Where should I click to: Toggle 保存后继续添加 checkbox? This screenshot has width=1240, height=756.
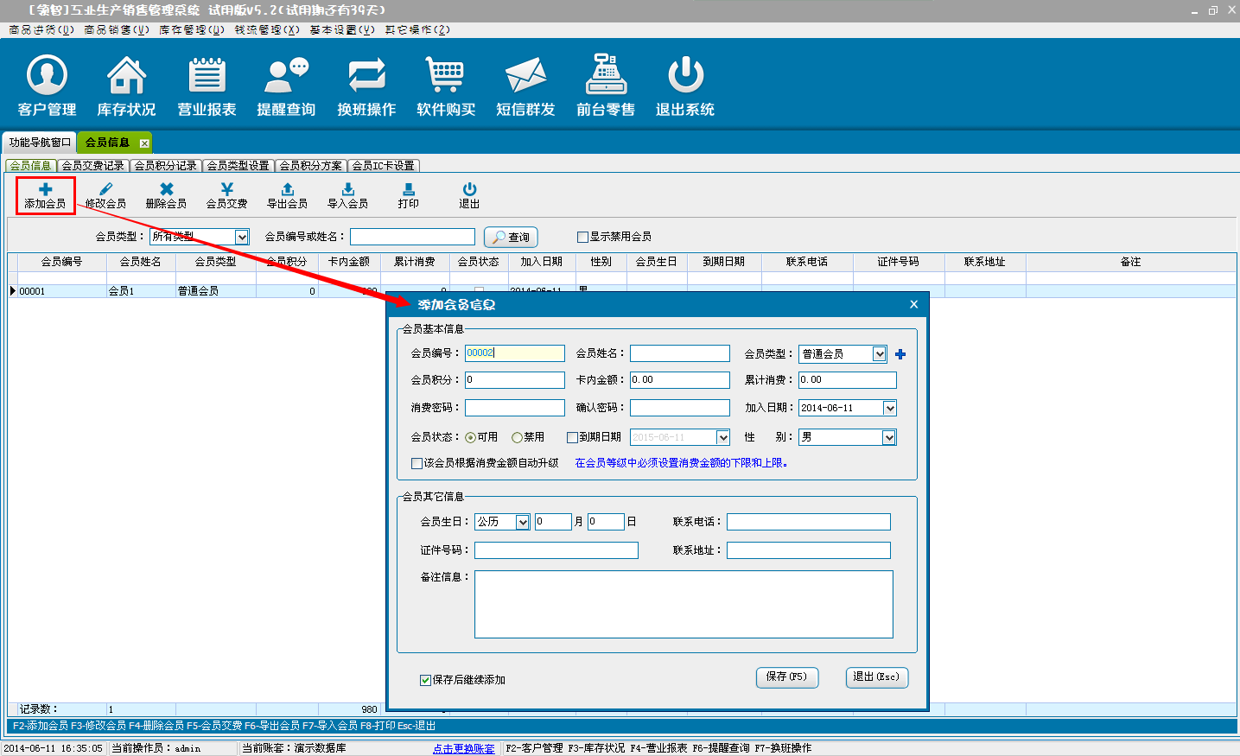(425, 681)
